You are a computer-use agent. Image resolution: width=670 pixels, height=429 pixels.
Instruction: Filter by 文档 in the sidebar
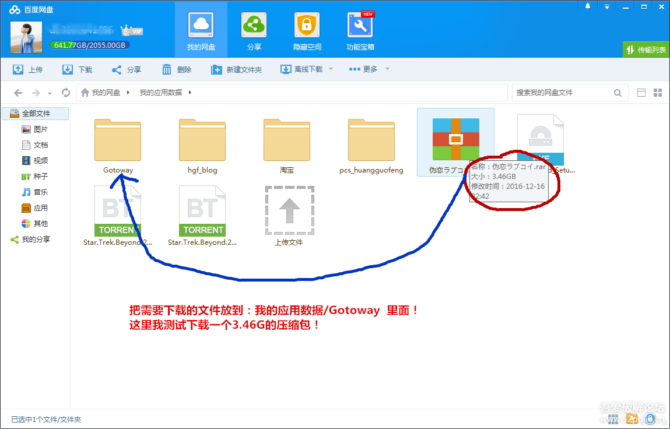click(x=34, y=145)
